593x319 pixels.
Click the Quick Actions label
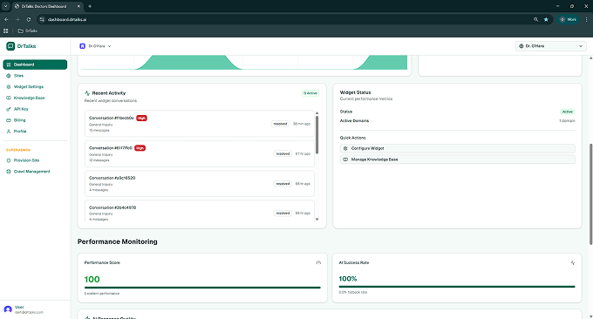pyautogui.click(x=352, y=138)
